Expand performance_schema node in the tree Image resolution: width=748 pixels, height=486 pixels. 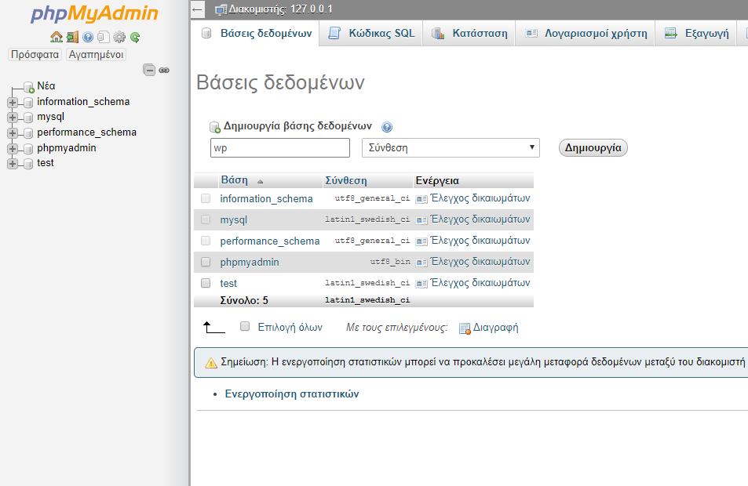click(13, 133)
